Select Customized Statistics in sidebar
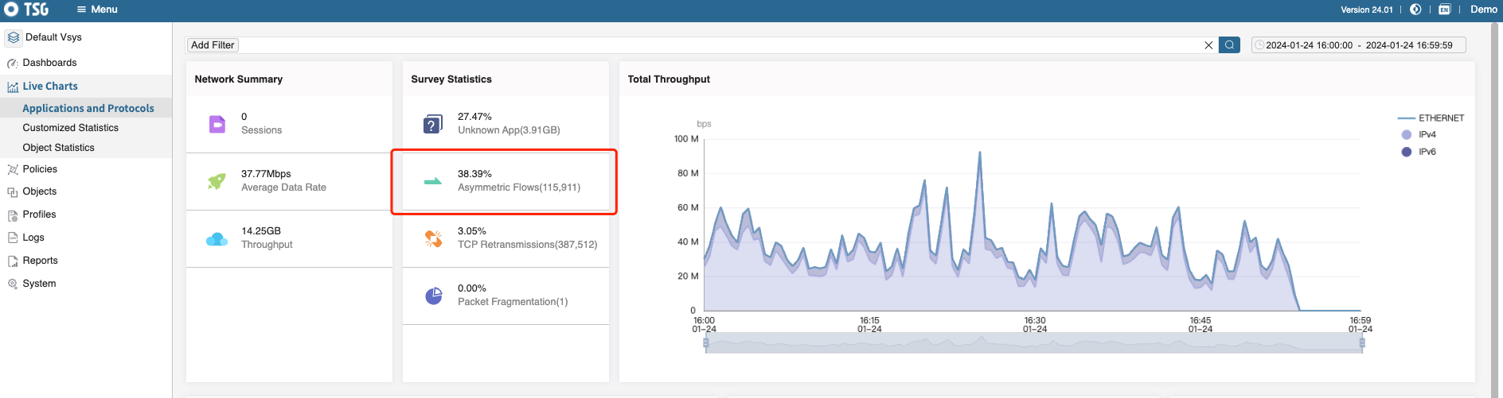This screenshot has width=1503, height=398. point(70,128)
